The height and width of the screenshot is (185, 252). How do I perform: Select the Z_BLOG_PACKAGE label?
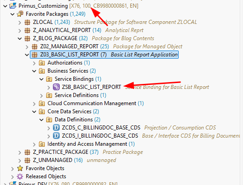pyautogui.click(x=55, y=38)
